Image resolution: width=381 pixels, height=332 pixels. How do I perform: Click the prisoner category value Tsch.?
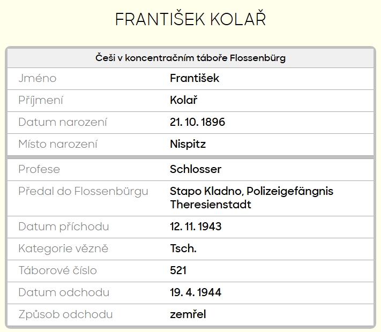click(x=183, y=248)
